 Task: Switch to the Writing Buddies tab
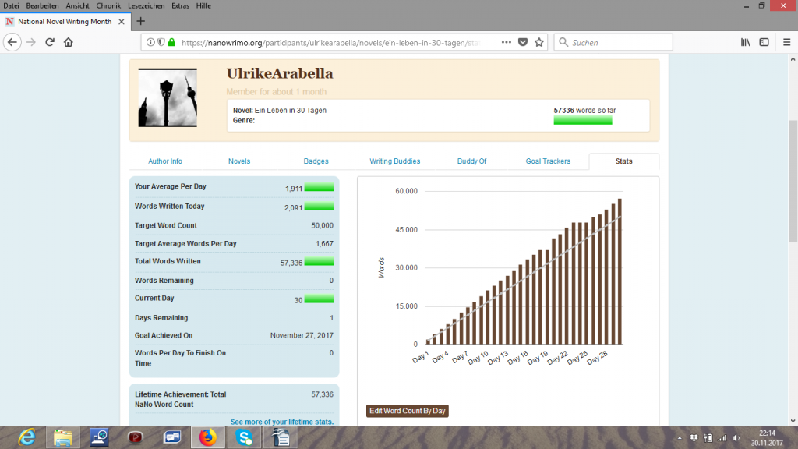pos(395,161)
